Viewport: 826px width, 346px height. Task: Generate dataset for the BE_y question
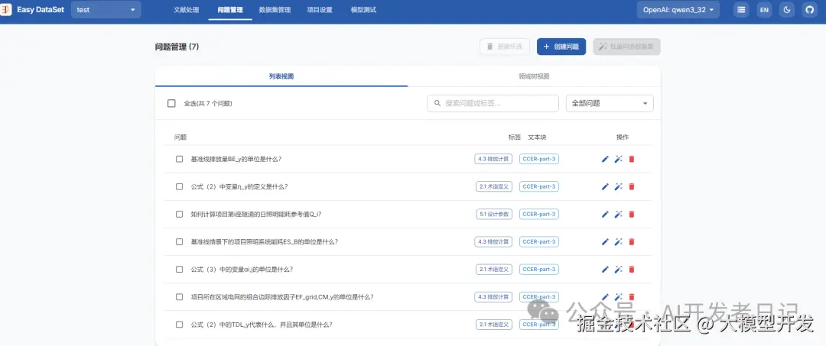[x=619, y=159]
